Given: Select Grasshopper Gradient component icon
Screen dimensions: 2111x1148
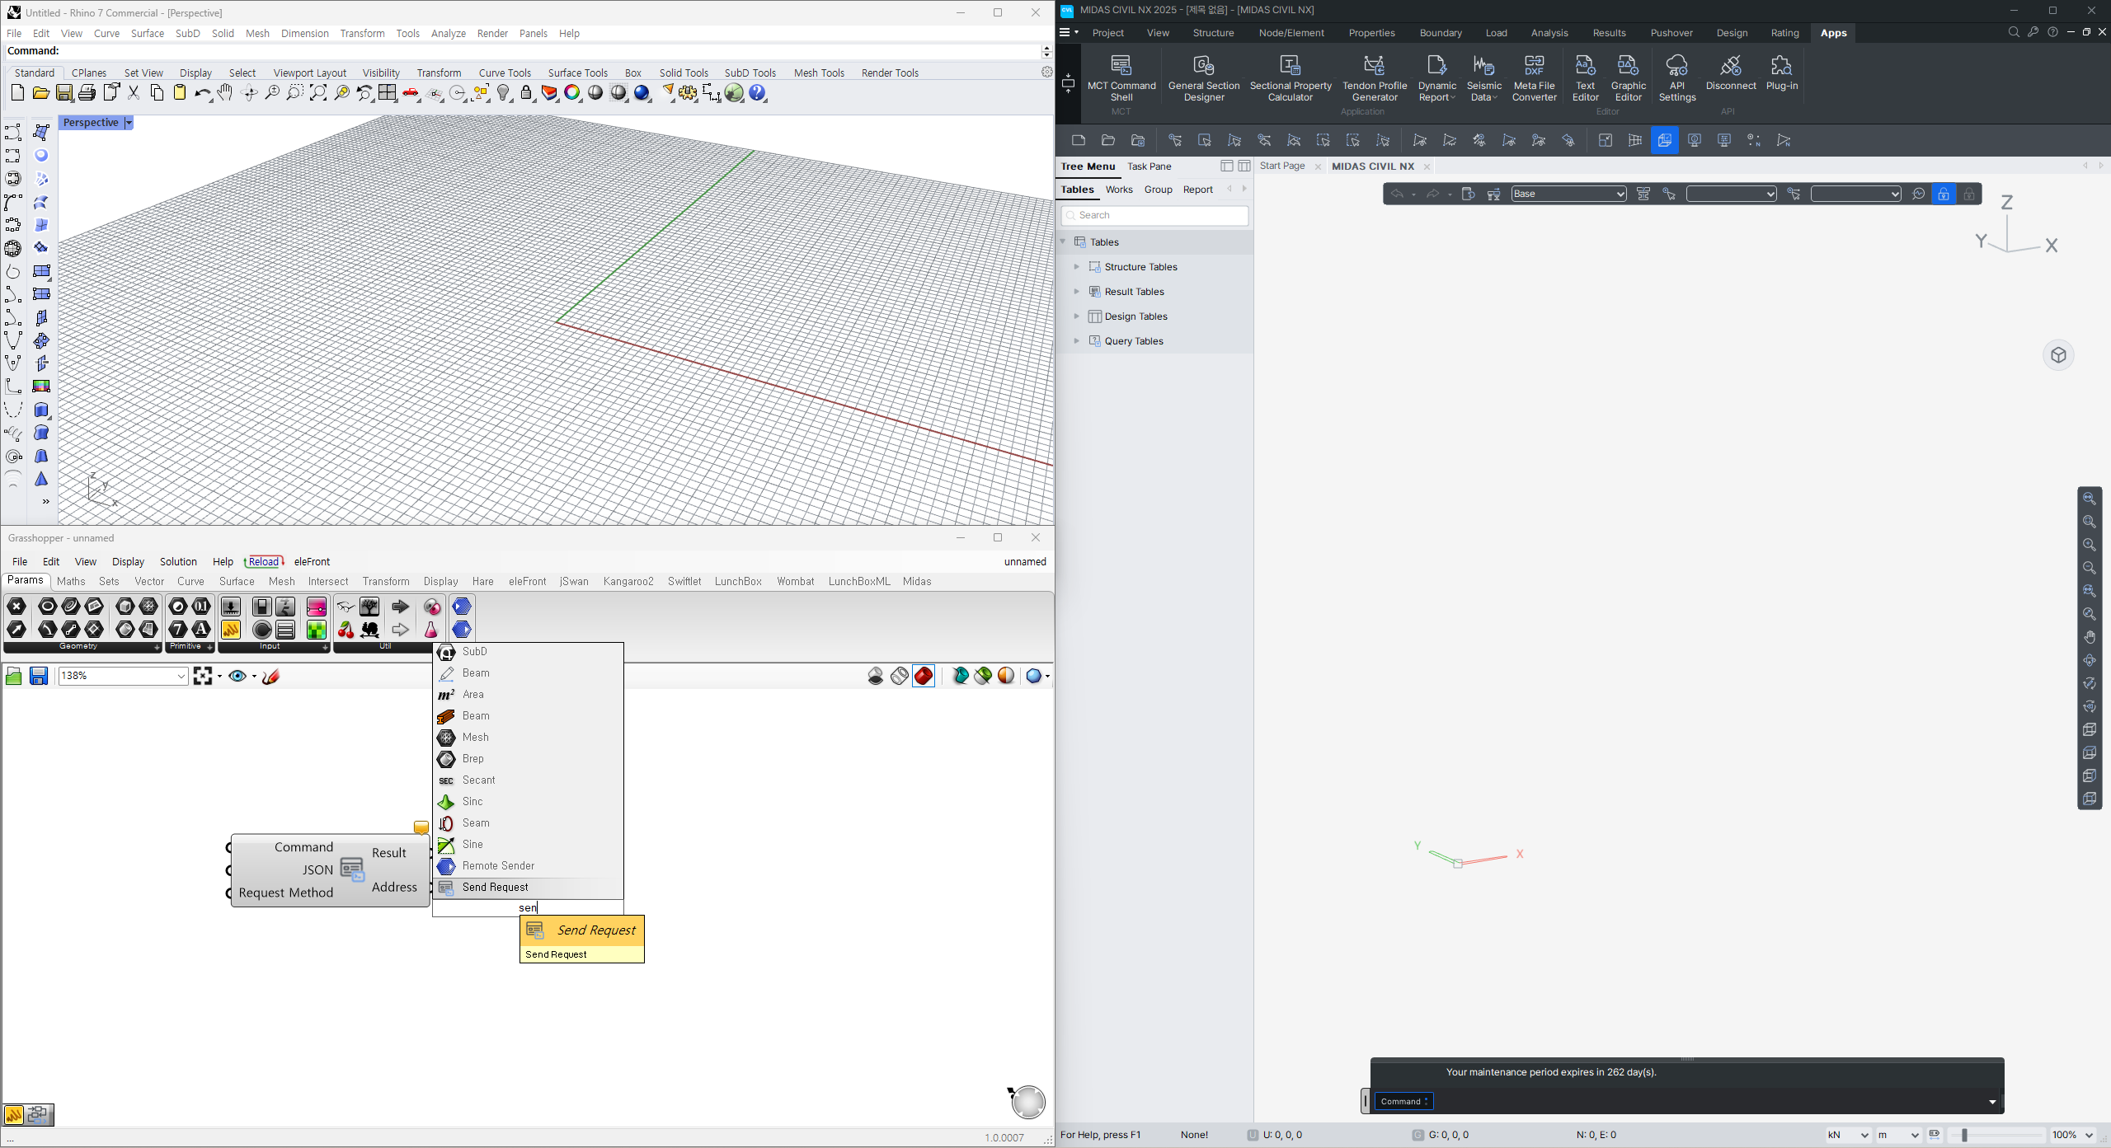Looking at the screenshot, I should 317,607.
